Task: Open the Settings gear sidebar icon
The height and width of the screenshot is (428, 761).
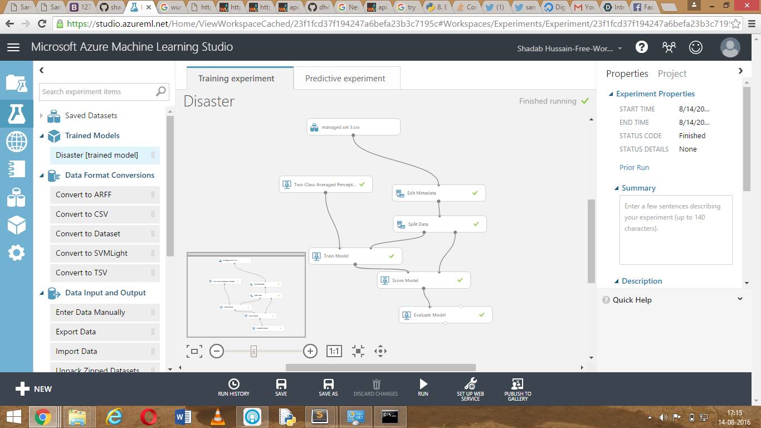Action: (x=16, y=253)
